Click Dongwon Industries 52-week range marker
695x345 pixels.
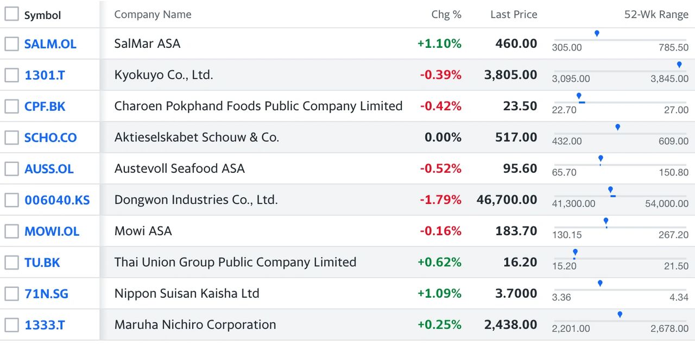coord(610,190)
